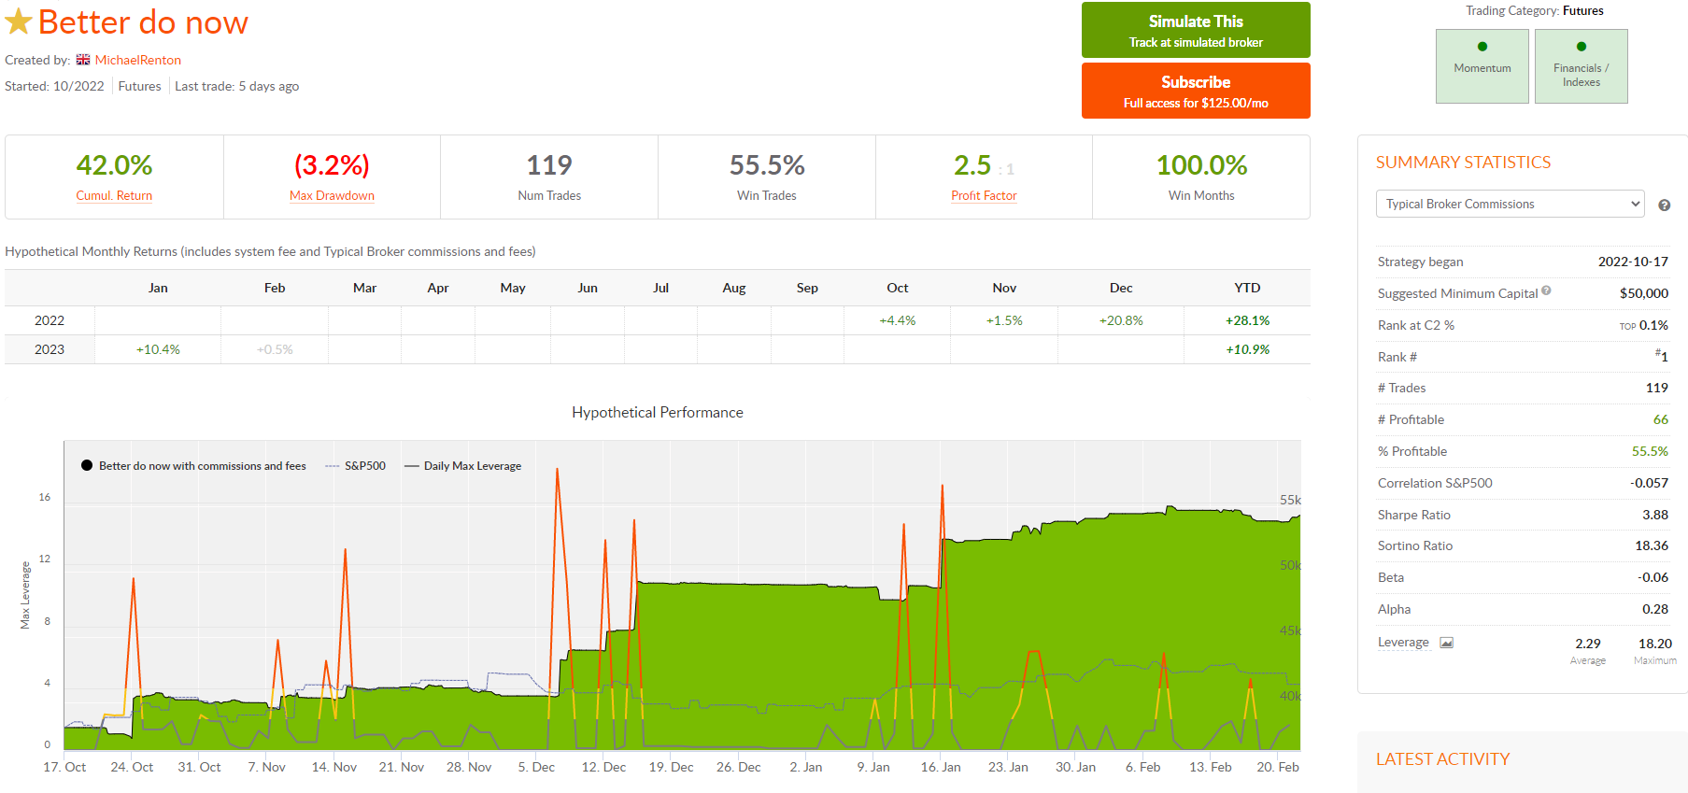Click the orange Subscribe button
The height and width of the screenshot is (793, 1688).
tap(1196, 91)
